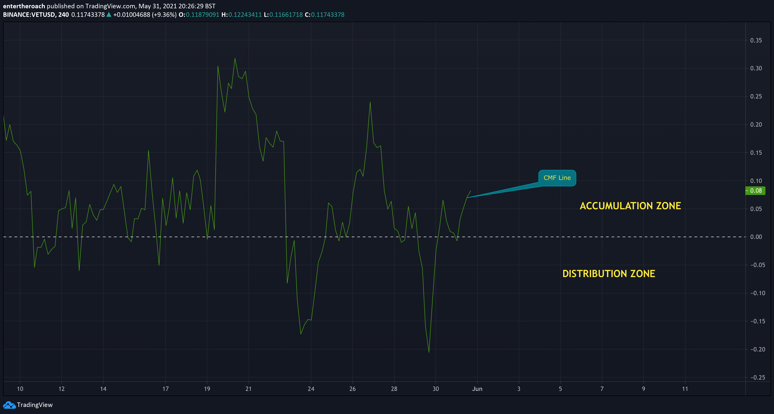This screenshot has width=774, height=414.
Task: Click the 10 date label on time axis
Action: pyautogui.click(x=20, y=389)
